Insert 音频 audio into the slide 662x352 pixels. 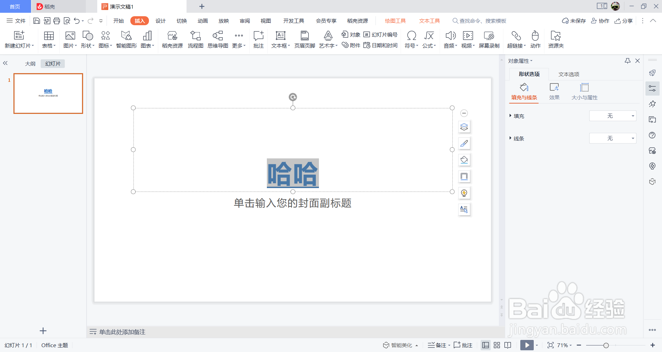tap(450, 39)
